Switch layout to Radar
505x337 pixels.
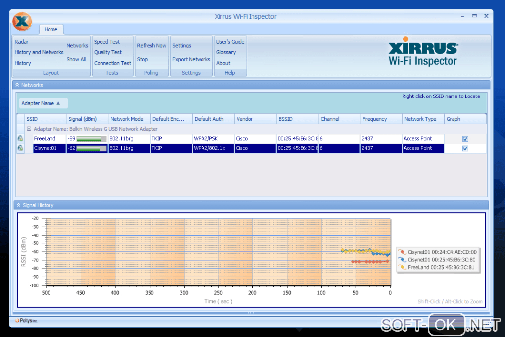[x=22, y=42]
